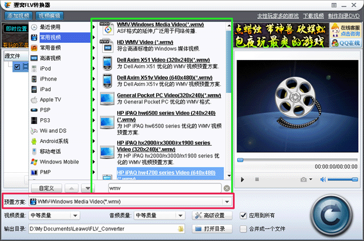Expand the iPod submenu arrow
The width and height of the screenshot is (364, 241).
[x=93, y=69]
